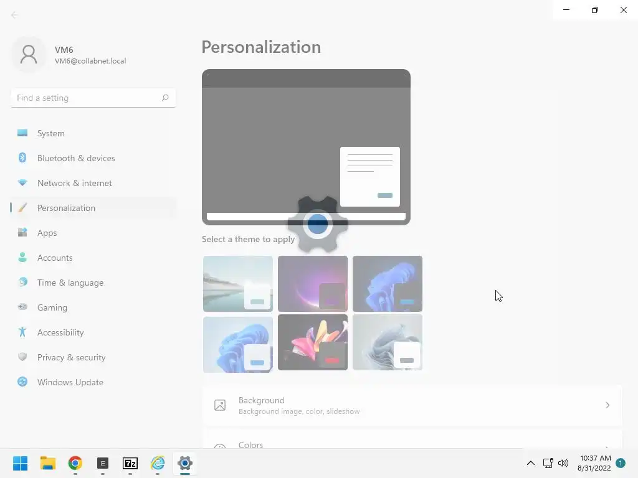Image resolution: width=638 pixels, height=478 pixels.
Task: Open Bluetooth & devices settings
Action: tap(93, 158)
